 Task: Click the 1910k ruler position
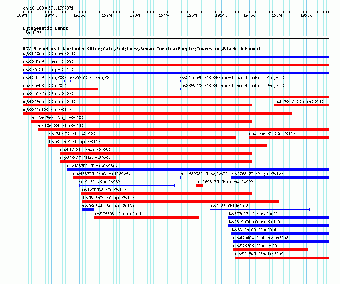79,15
